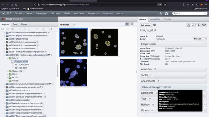The width and height of the screenshot is (209, 117).
Task: Show original file paths icon
Action: [194, 25]
